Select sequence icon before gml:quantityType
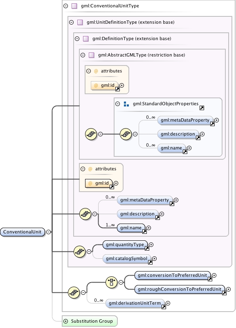 [80, 252]
